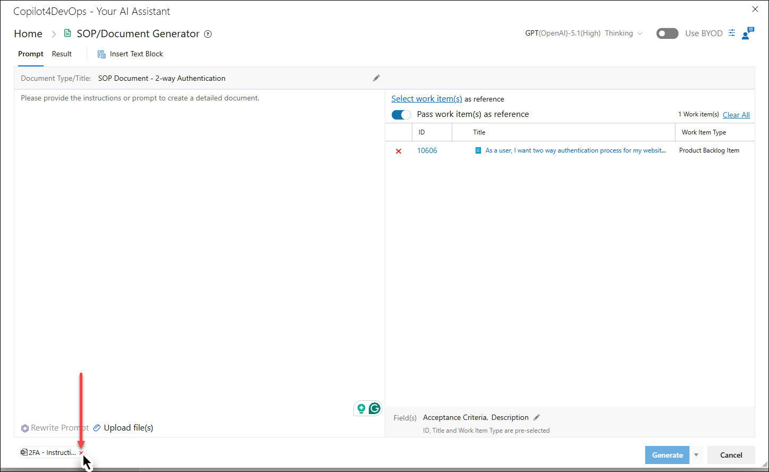Click the Insert Text Block icon
769x472 pixels.
click(x=102, y=54)
